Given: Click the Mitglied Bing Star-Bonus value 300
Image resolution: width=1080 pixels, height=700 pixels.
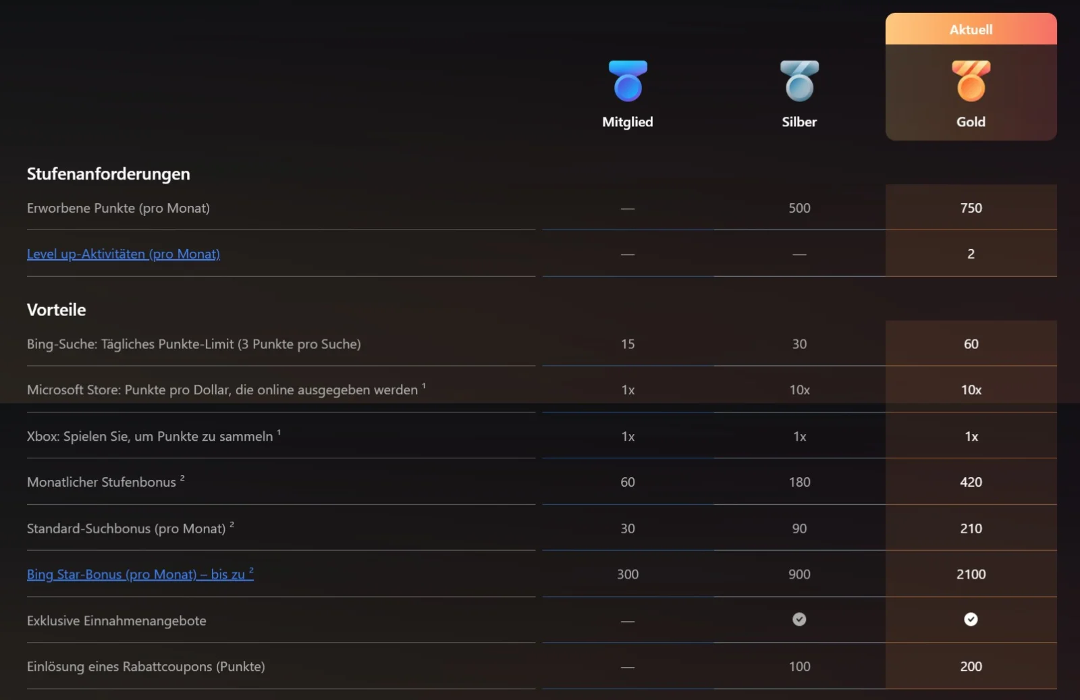Looking at the screenshot, I should 628,574.
